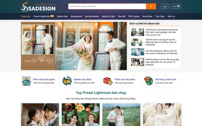This screenshot has height=126, width=202.
Task: Go to Trang chủ menu item
Action: click(x=26, y=16)
